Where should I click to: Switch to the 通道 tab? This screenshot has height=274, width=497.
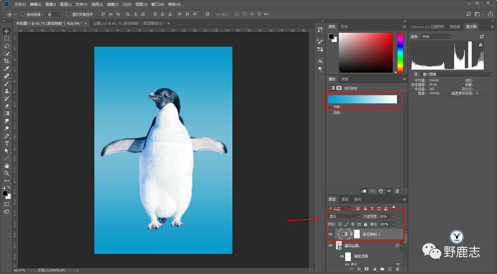coord(345,199)
